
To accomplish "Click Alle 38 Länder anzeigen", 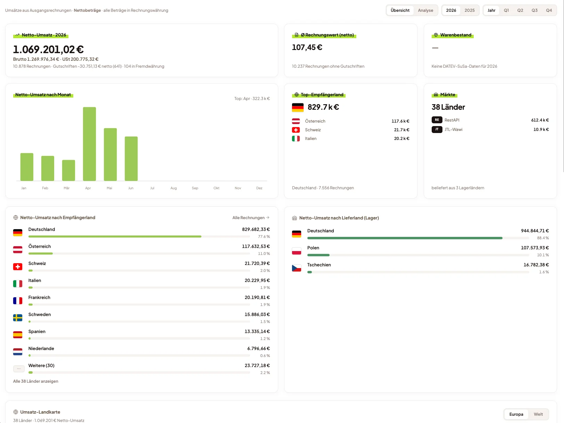I will point(36,381).
